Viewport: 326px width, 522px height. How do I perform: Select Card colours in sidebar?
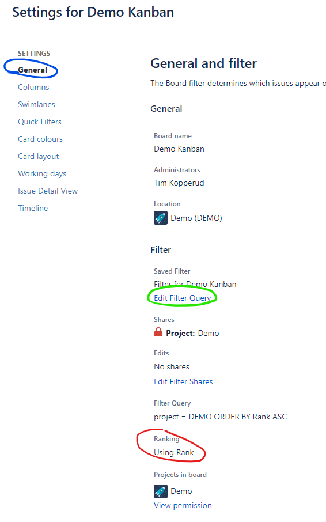[x=40, y=139]
